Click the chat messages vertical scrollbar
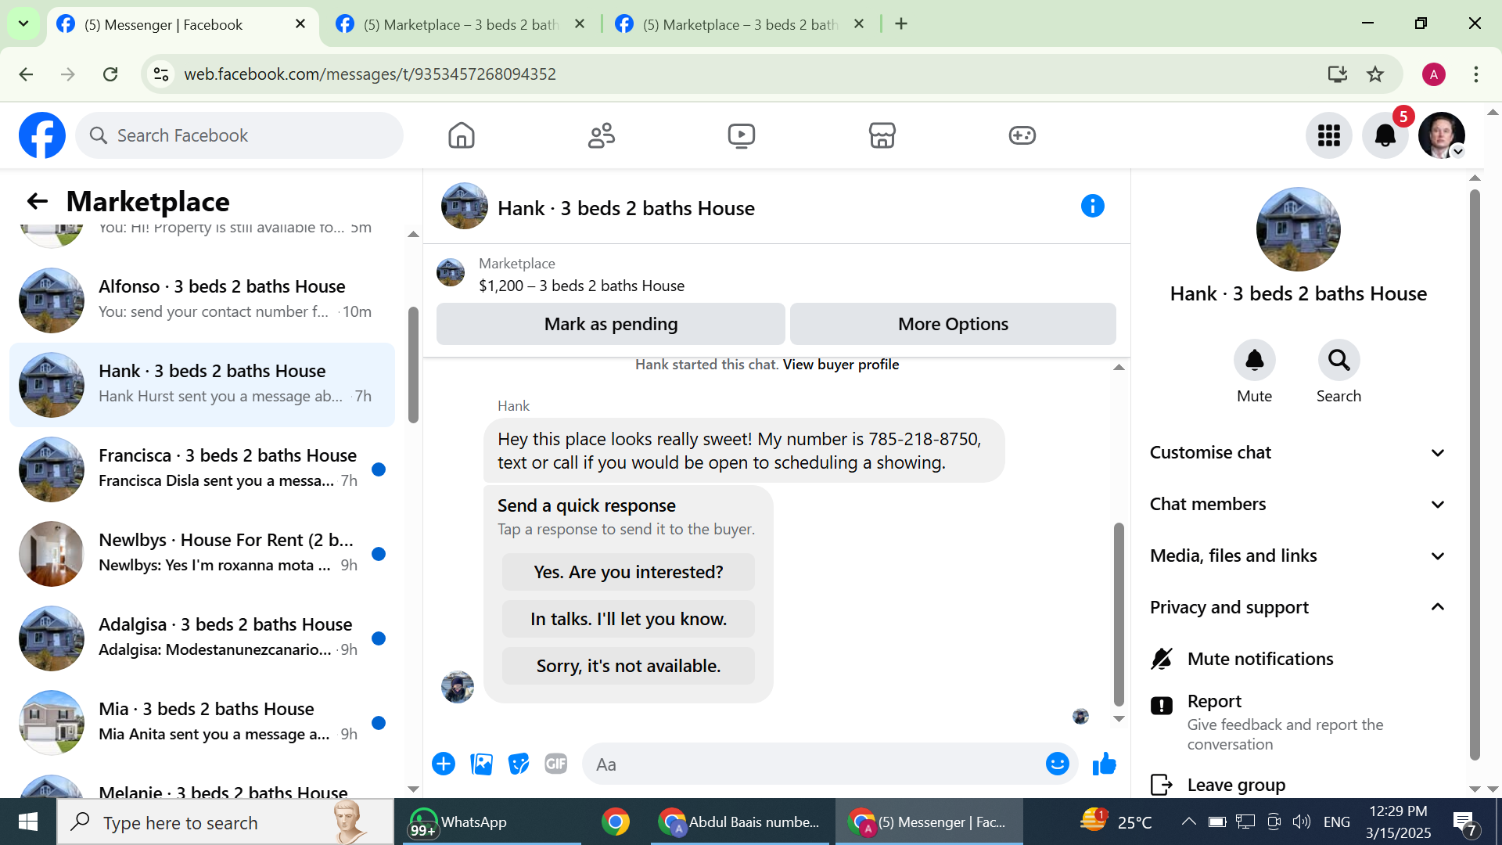Viewport: 1502px width, 845px height. click(1119, 614)
